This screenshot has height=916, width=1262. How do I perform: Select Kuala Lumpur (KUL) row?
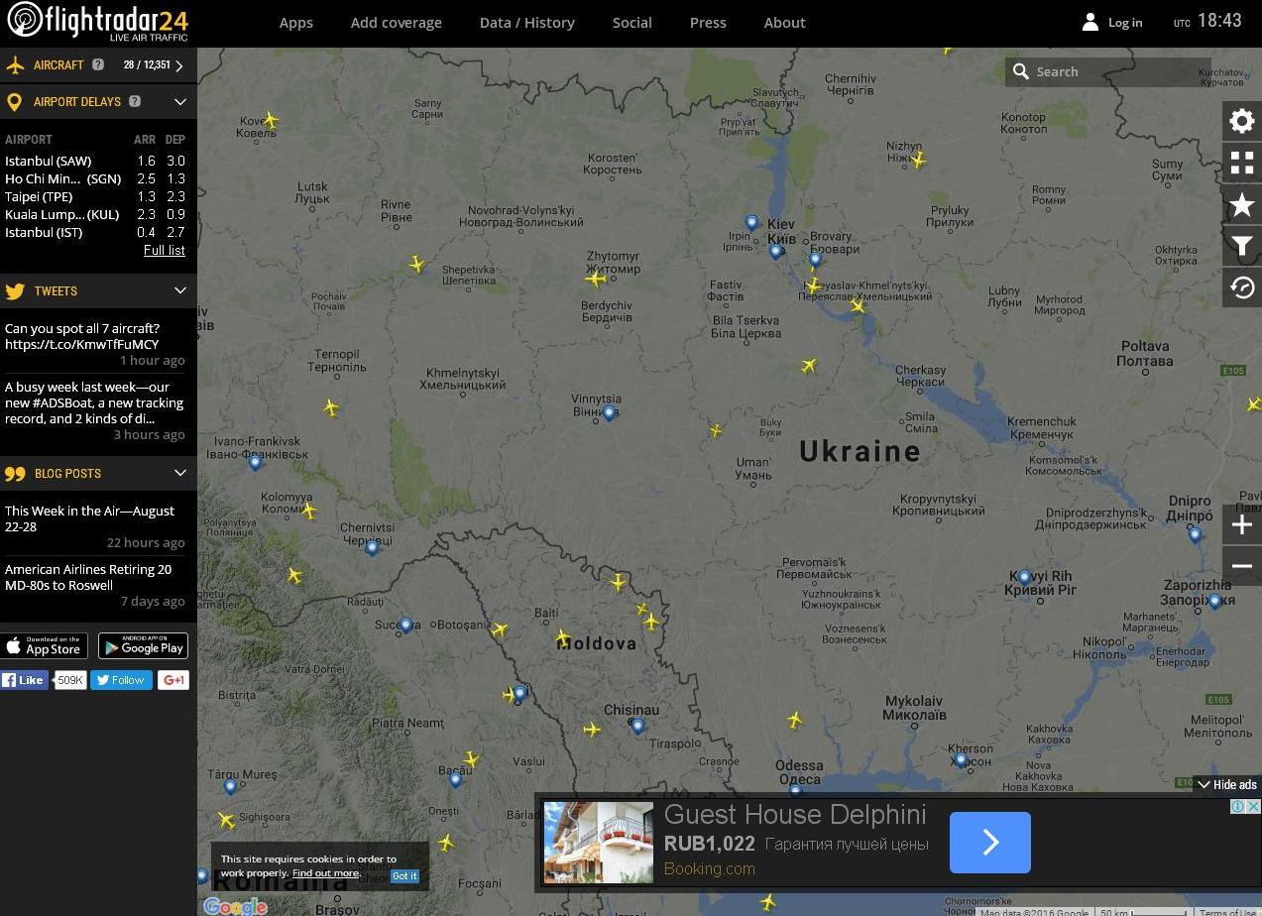point(96,214)
